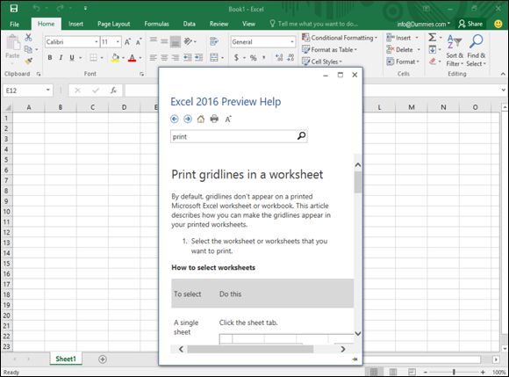Switch to Page Layout view in status bar
The width and height of the screenshot is (509, 377).
[393, 372]
